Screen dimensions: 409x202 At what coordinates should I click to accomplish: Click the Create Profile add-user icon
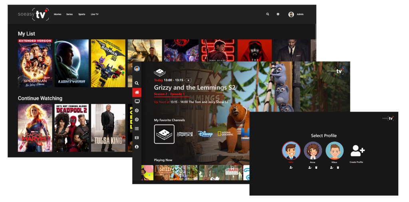tap(357, 150)
